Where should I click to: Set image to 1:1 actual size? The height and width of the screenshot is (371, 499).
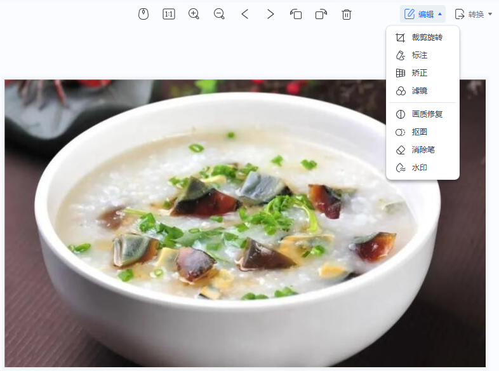[x=169, y=14]
